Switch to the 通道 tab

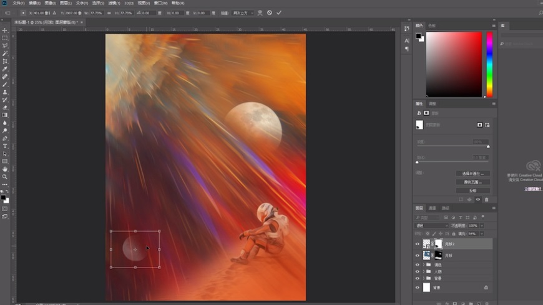pos(432,208)
